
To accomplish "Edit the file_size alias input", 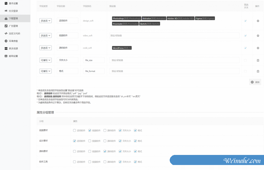I will coord(94,60).
